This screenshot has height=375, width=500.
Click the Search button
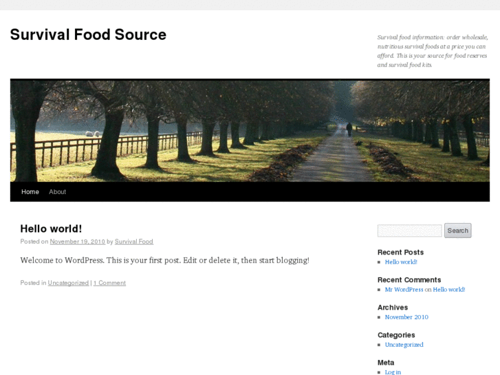[457, 231]
